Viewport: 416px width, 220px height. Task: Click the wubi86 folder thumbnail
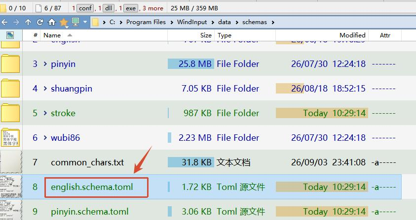[x=10, y=137]
